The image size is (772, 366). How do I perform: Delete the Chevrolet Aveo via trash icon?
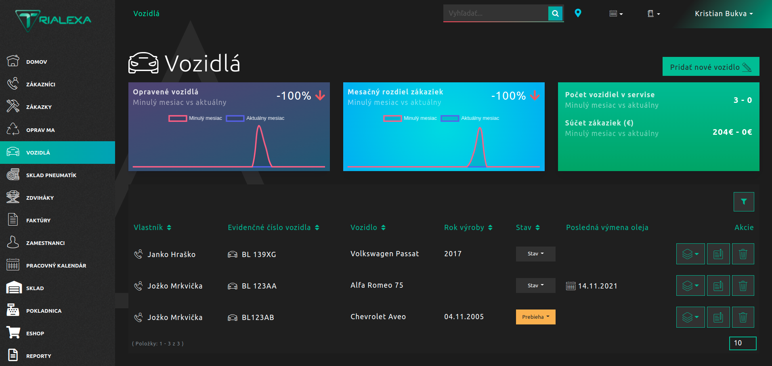[743, 317]
